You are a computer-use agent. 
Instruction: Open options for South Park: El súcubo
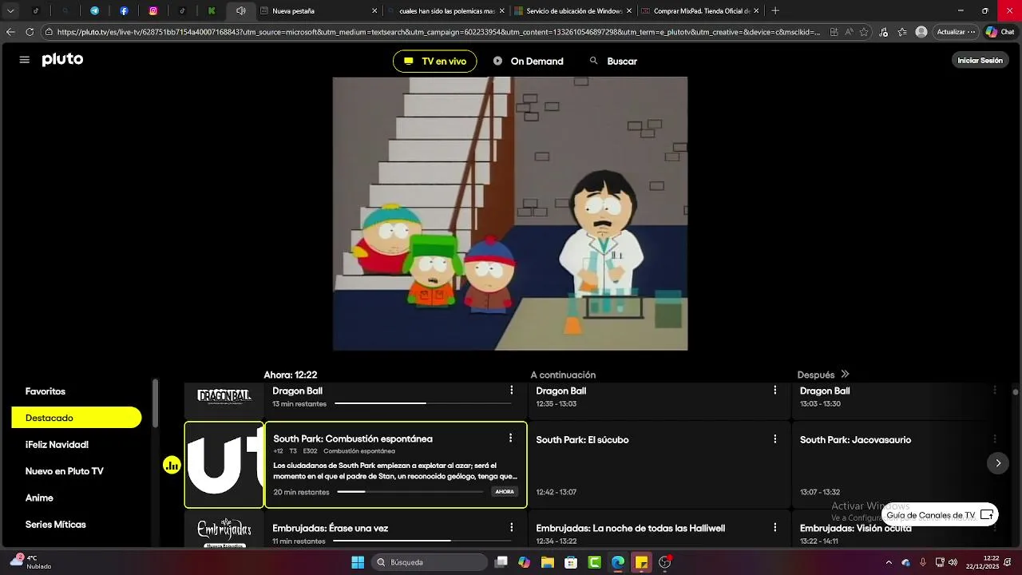point(774,439)
